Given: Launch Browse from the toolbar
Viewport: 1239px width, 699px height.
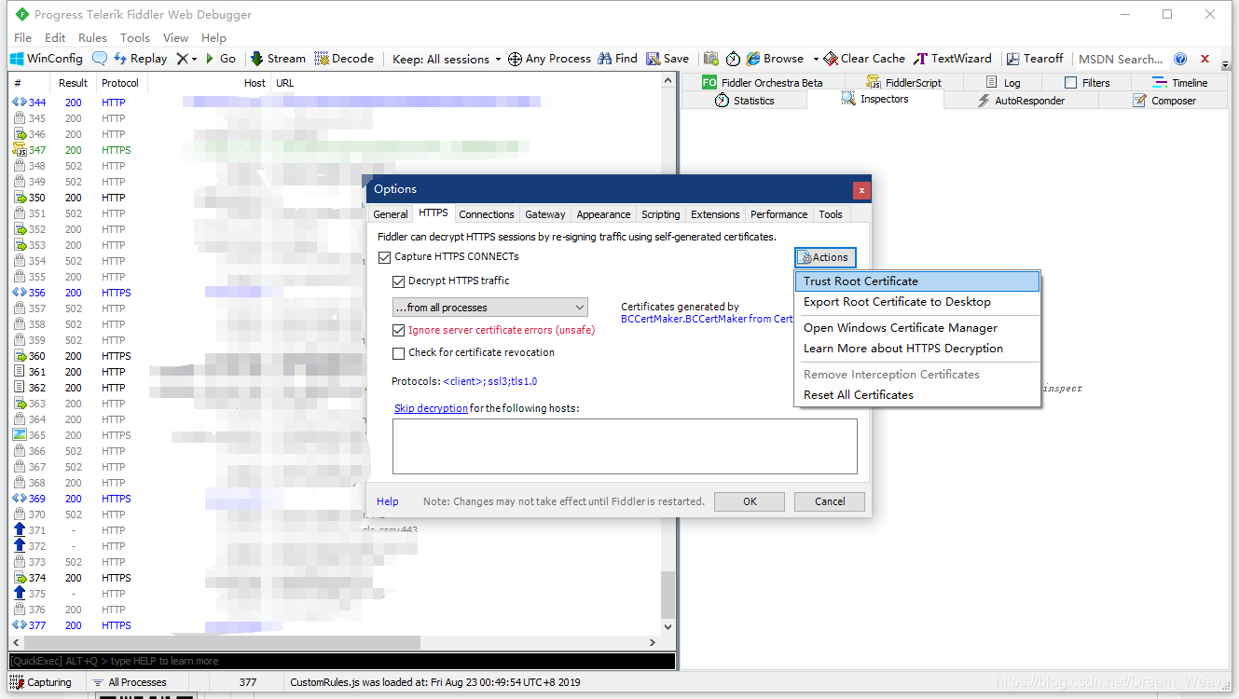Looking at the screenshot, I should pos(776,59).
